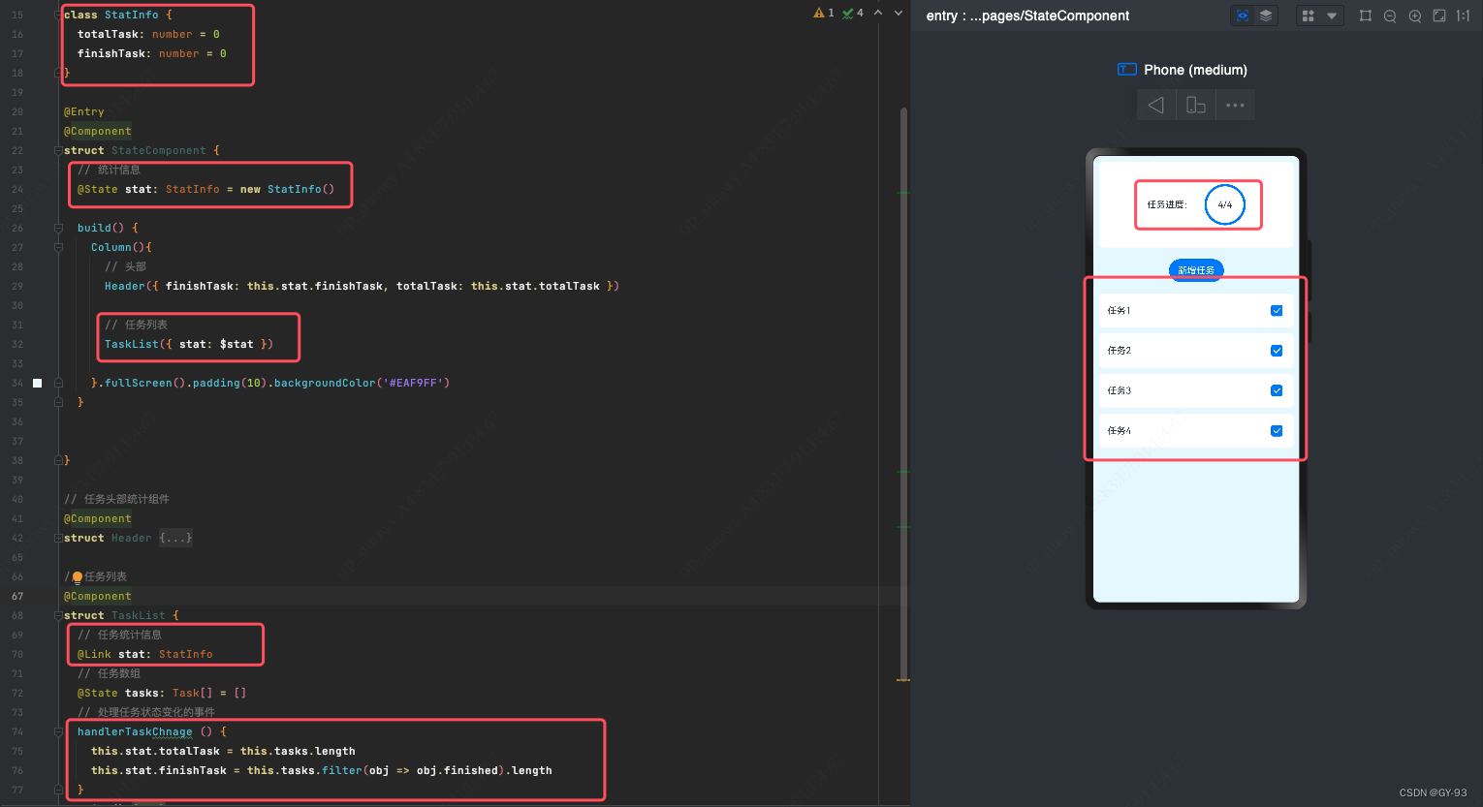Uncheck the 任务3 checkbox
This screenshot has width=1483, height=807.
click(x=1277, y=390)
